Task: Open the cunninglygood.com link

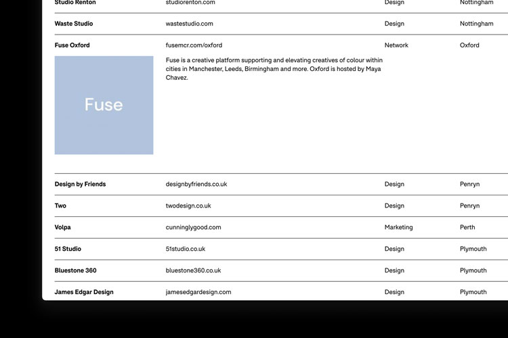Action: click(x=193, y=227)
